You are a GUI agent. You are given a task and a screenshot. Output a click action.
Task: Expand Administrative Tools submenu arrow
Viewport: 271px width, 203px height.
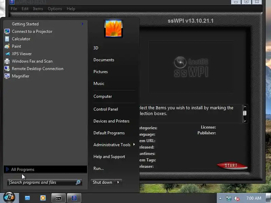coord(134,144)
